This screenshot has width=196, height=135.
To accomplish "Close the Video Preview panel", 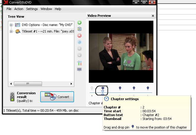I will pos(153,16).
